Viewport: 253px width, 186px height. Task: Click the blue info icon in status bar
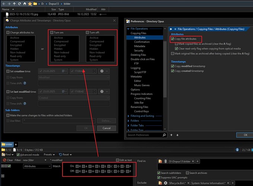(x=237, y=150)
